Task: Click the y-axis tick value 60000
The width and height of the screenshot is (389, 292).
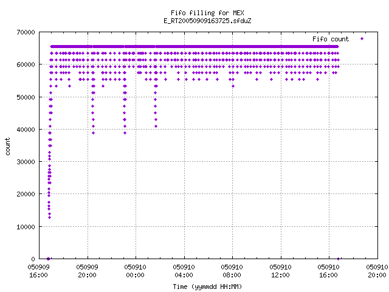Action: pos(26,64)
